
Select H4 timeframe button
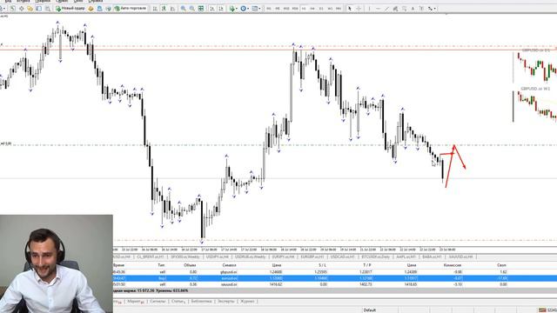[312, 9]
